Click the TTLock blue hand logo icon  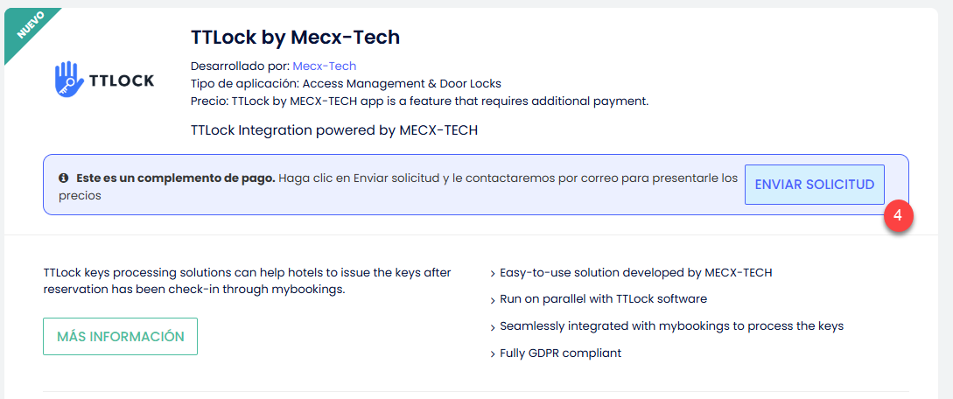(x=68, y=80)
